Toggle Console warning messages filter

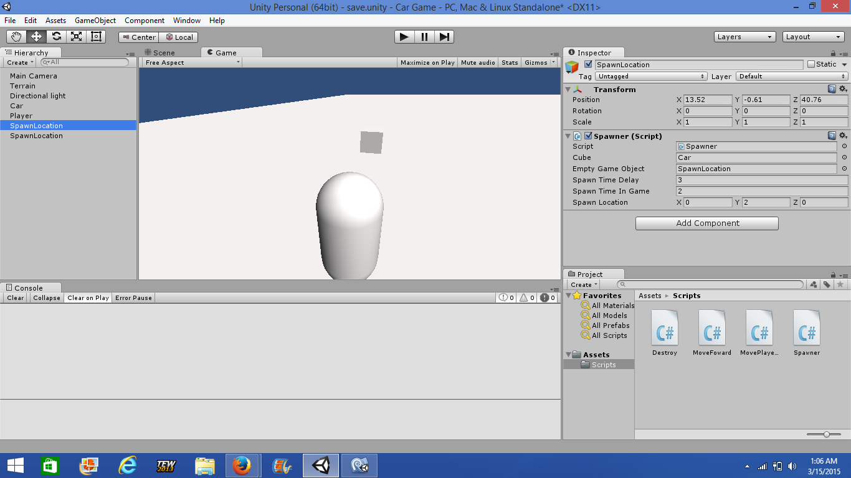click(528, 298)
